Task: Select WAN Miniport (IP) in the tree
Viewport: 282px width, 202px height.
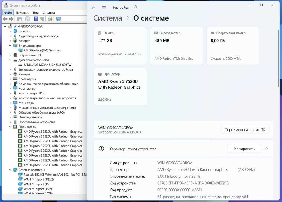Action: 36,184
